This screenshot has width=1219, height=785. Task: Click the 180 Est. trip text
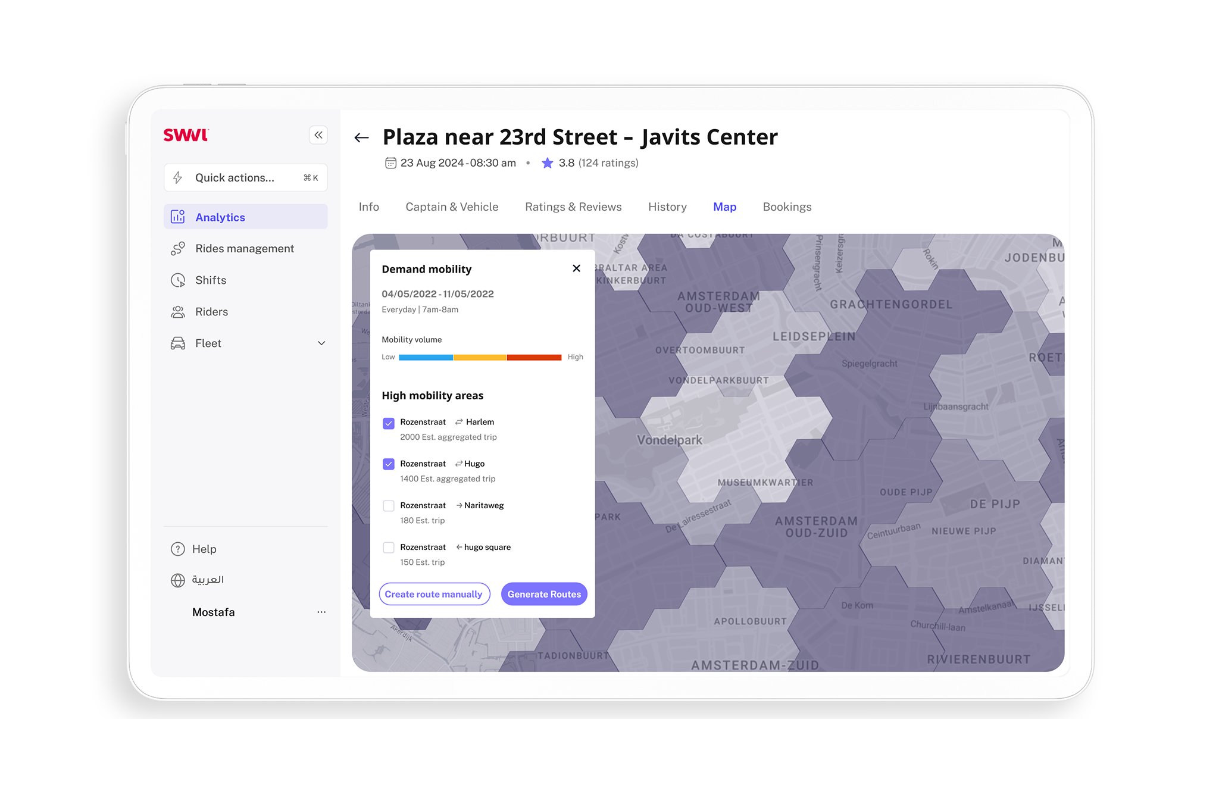[422, 520]
